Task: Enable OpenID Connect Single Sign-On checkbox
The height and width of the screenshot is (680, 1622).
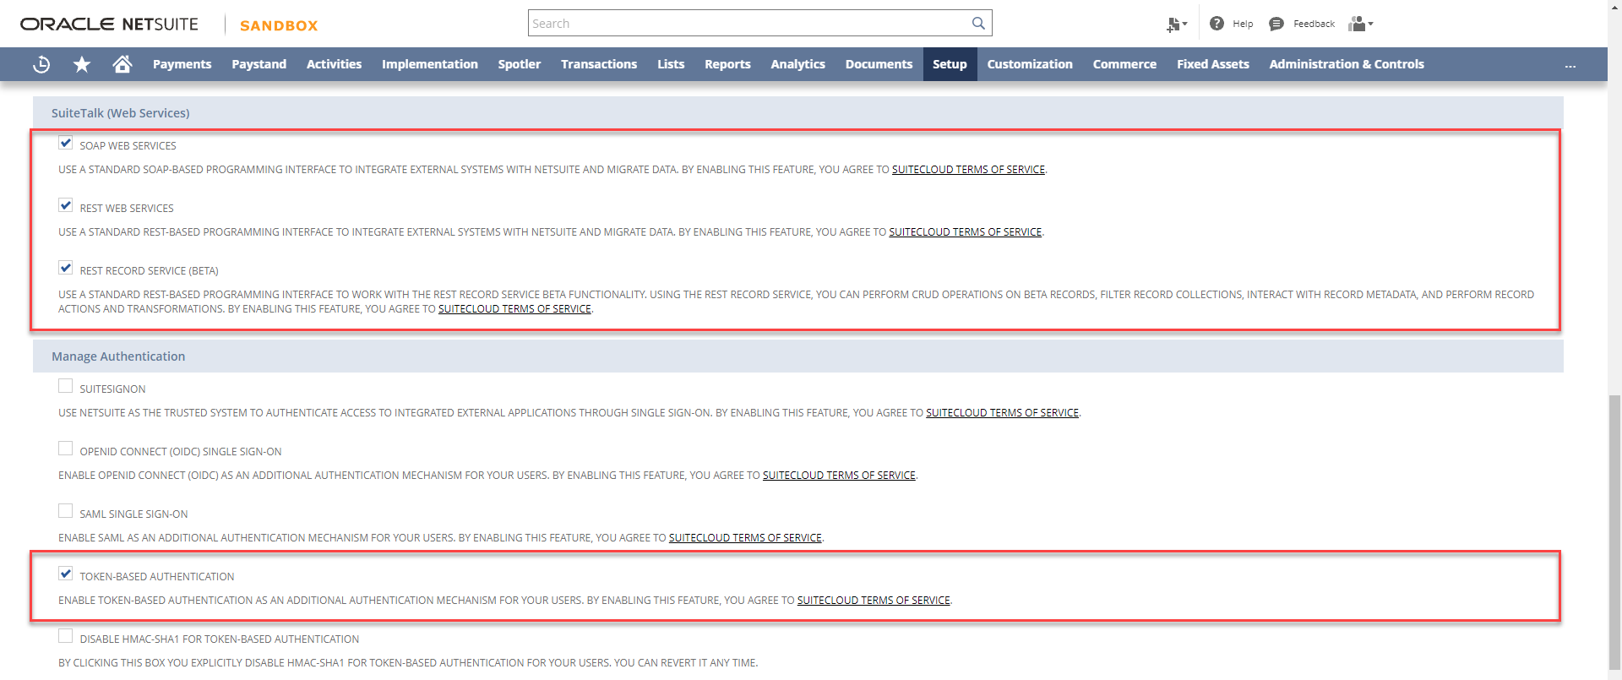Action: [x=65, y=449]
